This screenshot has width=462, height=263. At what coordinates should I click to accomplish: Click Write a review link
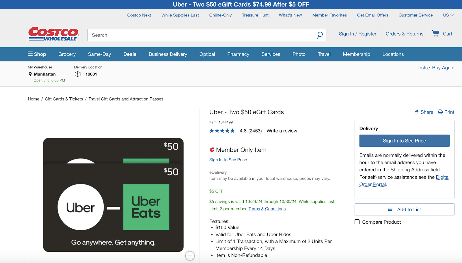(x=282, y=131)
